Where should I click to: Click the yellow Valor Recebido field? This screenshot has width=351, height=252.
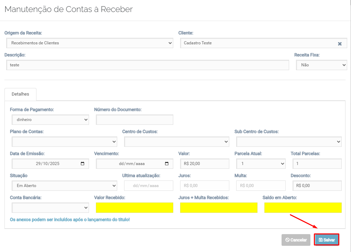(x=134, y=208)
